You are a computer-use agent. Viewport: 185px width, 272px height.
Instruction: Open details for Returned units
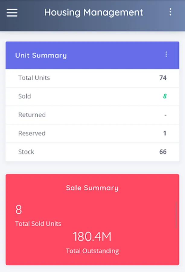click(x=92, y=115)
